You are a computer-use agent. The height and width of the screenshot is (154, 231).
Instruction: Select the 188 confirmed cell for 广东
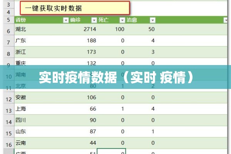point(83,41)
